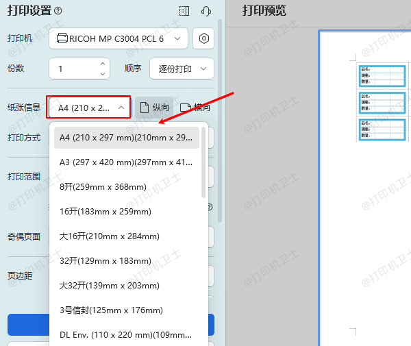Screen dimensions: 411x346
Task: Click the paper size list scrollbar
Action: pyautogui.click(x=203, y=162)
